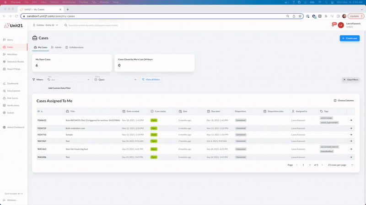This screenshot has height=205, width=366.
Task: Go to the next page of cases
Action: [322, 165]
